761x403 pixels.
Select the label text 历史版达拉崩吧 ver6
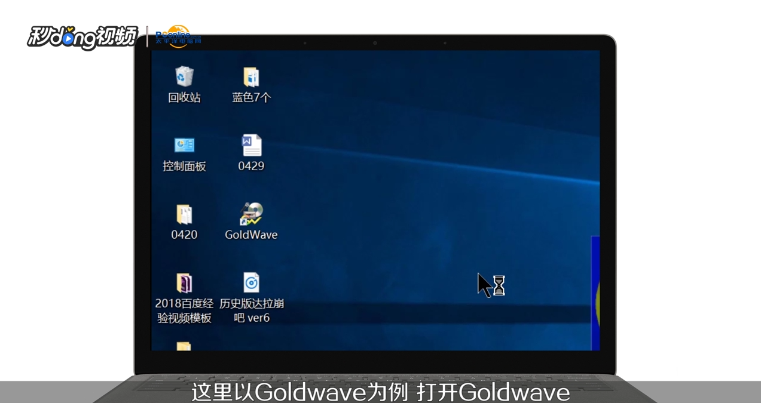point(252,310)
